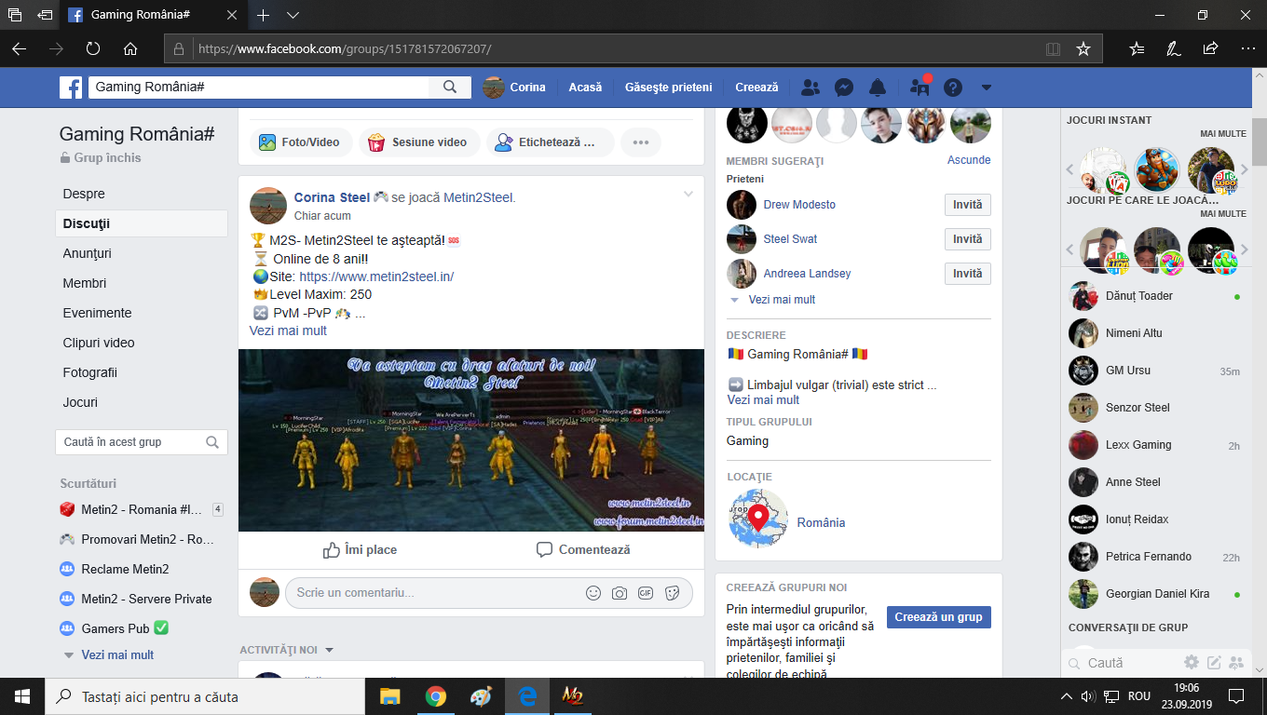Screen dimensions: 1267x715
Task: Open Edge add notes pen icon
Action: [x=1174, y=48]
